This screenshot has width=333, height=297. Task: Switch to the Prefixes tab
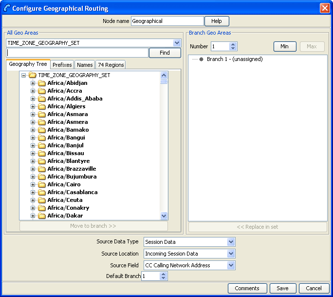click(x=62, y=65)
